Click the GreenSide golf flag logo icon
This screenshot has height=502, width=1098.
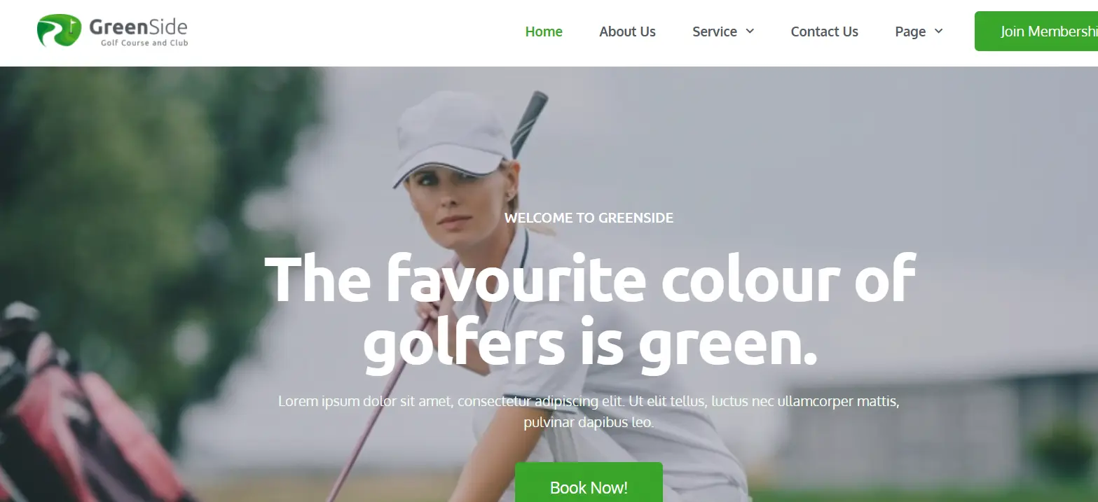point(59,31)
